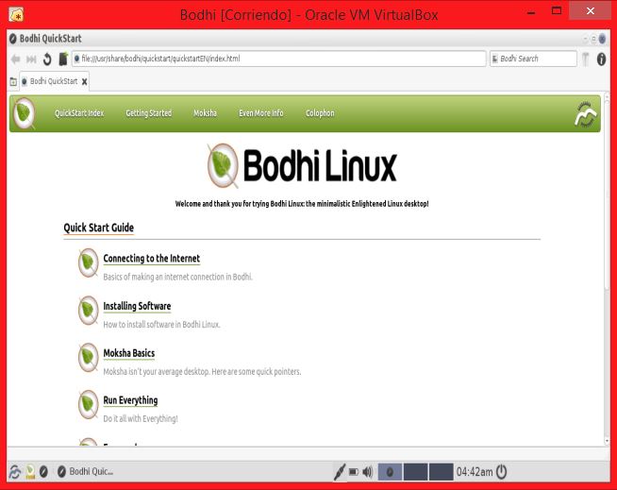
Task: Open Getting Started in navigation bar
Action: click(148, 113)
